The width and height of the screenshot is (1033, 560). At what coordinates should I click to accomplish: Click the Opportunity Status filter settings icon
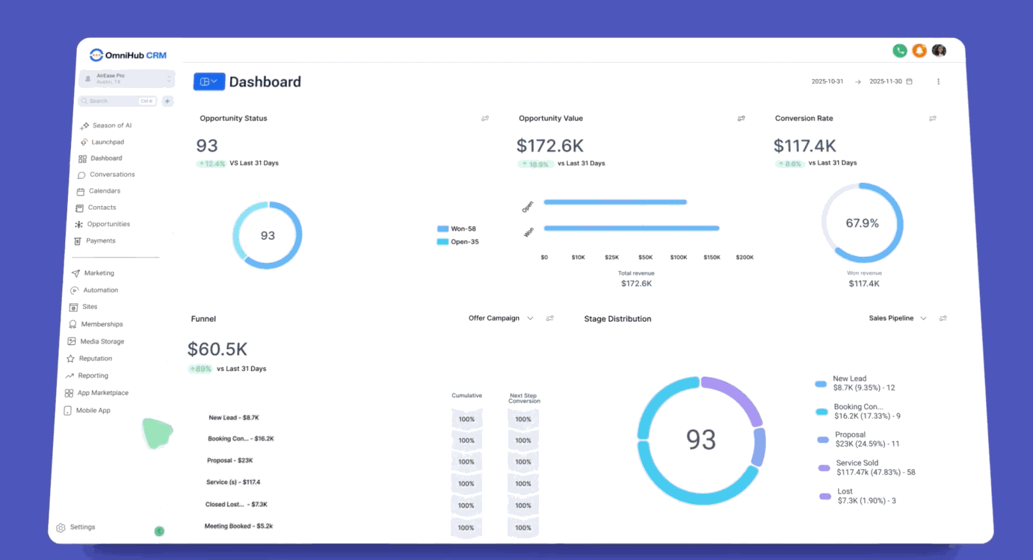click(485, 119)
